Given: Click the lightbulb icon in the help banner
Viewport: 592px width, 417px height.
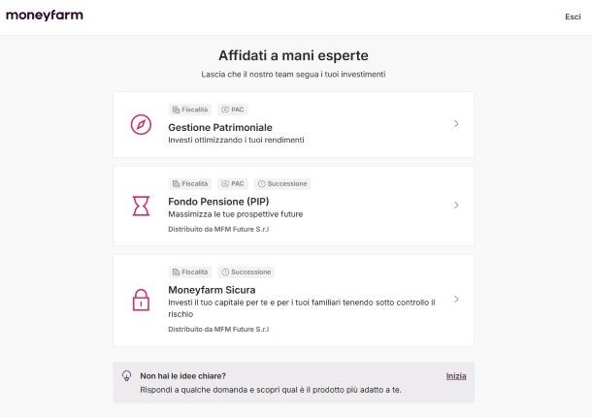Looking at the screenshot, I should coord(126,375).
